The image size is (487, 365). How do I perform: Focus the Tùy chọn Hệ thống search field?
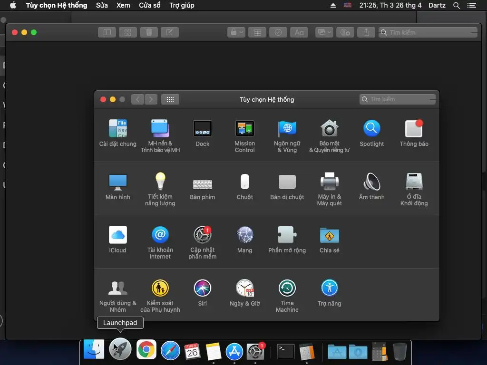(398, 99)
